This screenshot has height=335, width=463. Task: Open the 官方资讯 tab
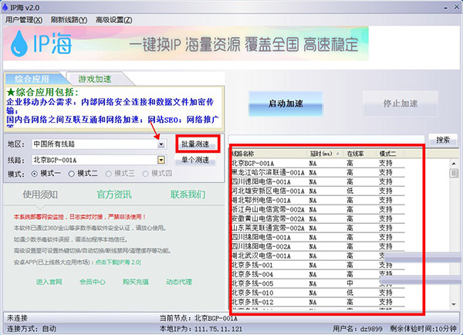click(x=114, y=195)
